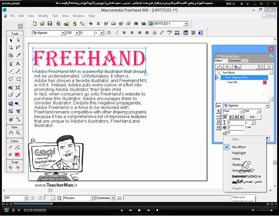Click the New Document icon
The image size is (279, 216).
tap(35, 24)
